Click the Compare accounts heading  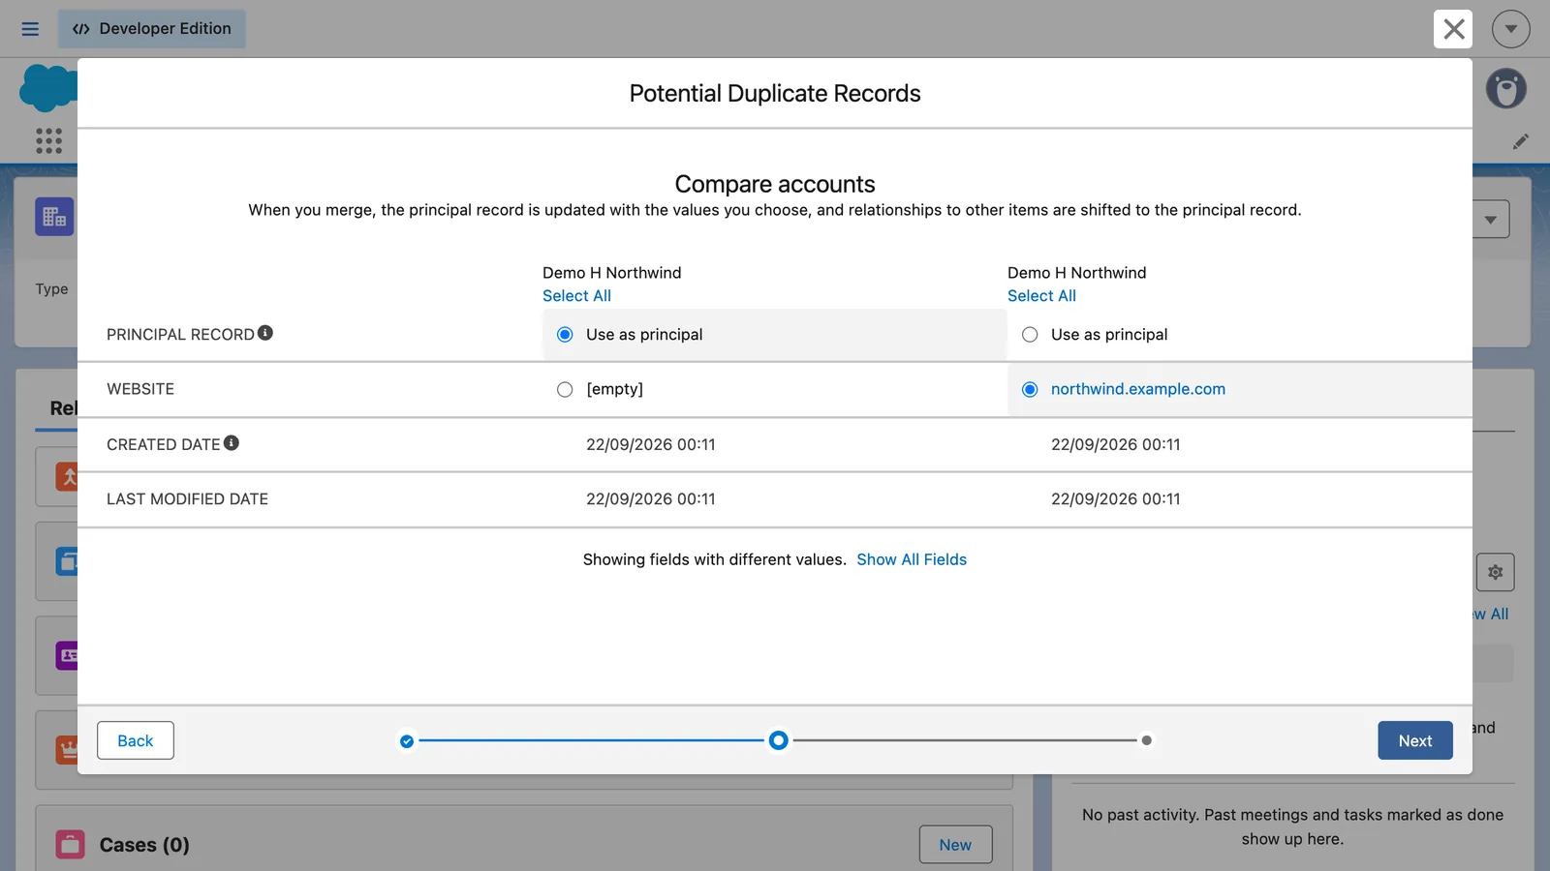coord(775,184)
